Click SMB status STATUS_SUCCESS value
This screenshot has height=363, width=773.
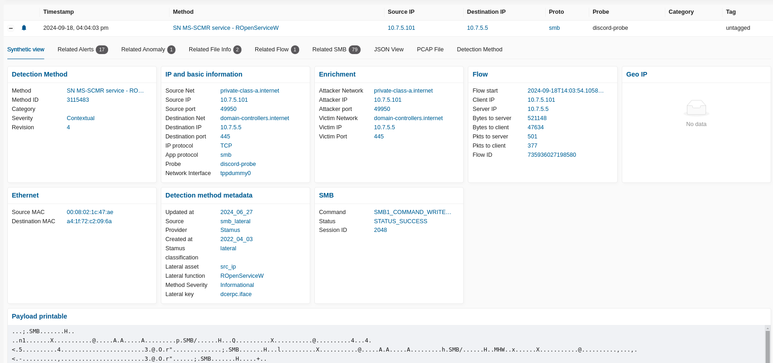point(400,221)
